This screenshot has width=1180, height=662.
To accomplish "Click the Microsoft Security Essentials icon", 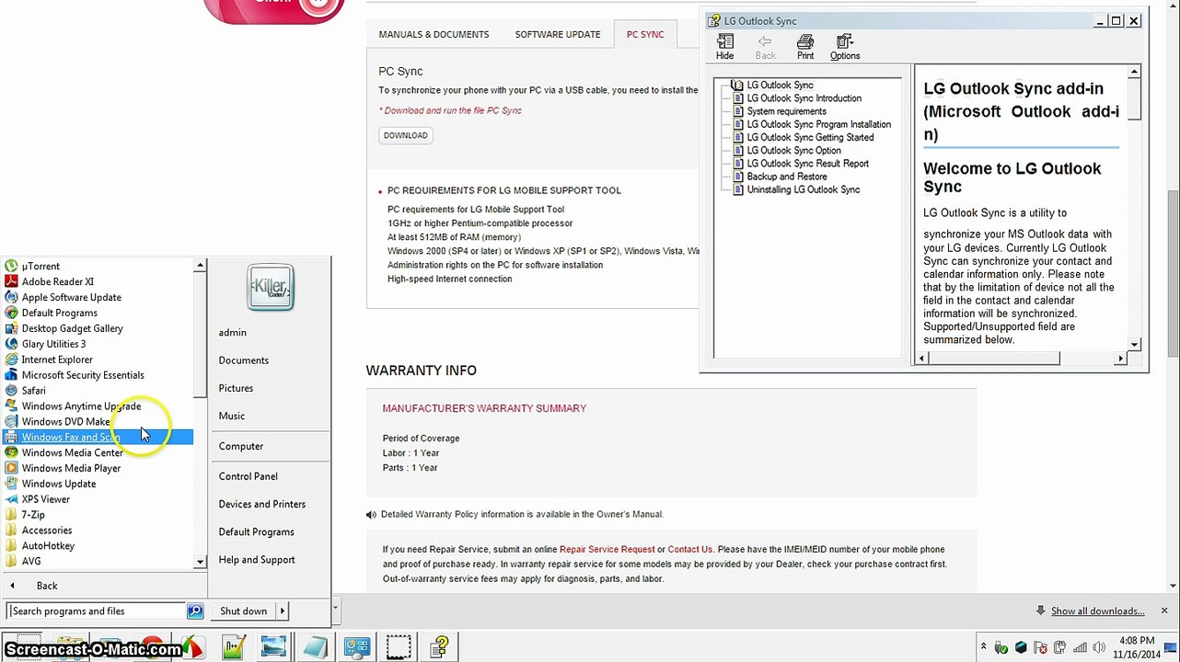I will click(x=11, y=375).
